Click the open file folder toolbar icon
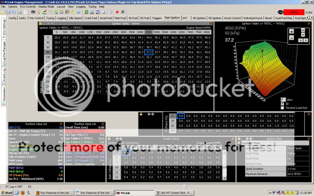The image size is (314, 196). (x=3, y=12)
